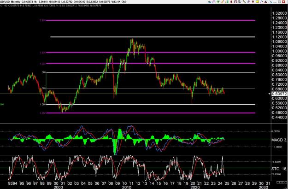
Task: Click the MACD 3 indicator label
Action: tap(280, 140)
